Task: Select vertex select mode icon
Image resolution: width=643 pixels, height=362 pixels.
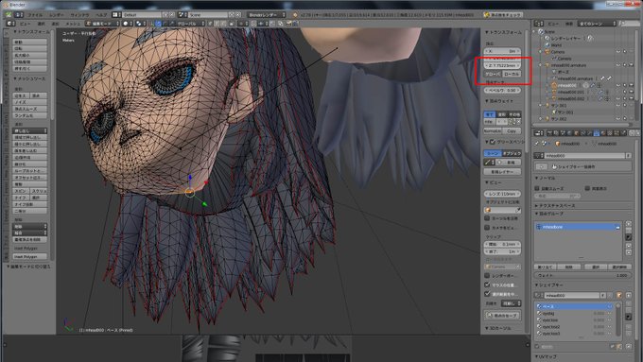Action: (211, 24)
